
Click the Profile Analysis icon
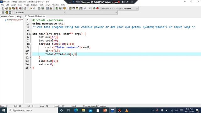coord(94,8)
